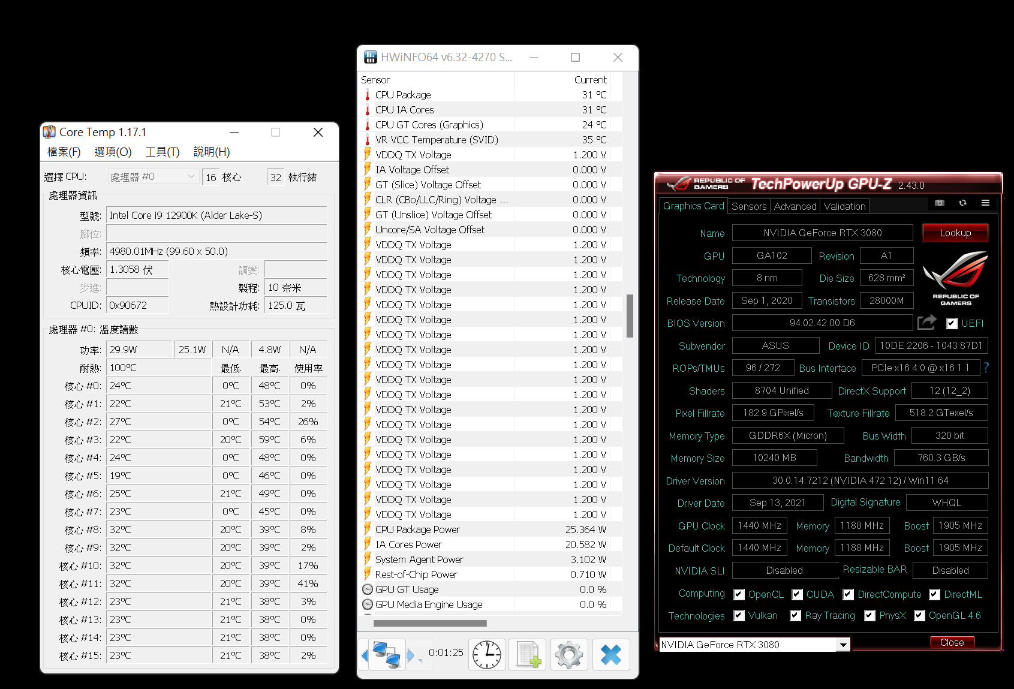Open the GPU-Z hamburger menu icon

pyautogui.click(x=985, y=203)
